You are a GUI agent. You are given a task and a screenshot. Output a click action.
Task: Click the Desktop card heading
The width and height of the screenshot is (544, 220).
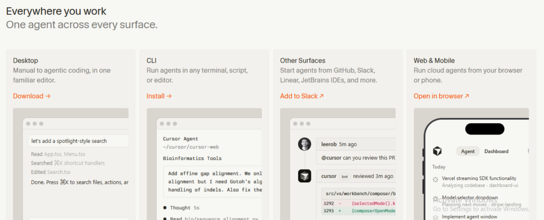click(25, 61)
